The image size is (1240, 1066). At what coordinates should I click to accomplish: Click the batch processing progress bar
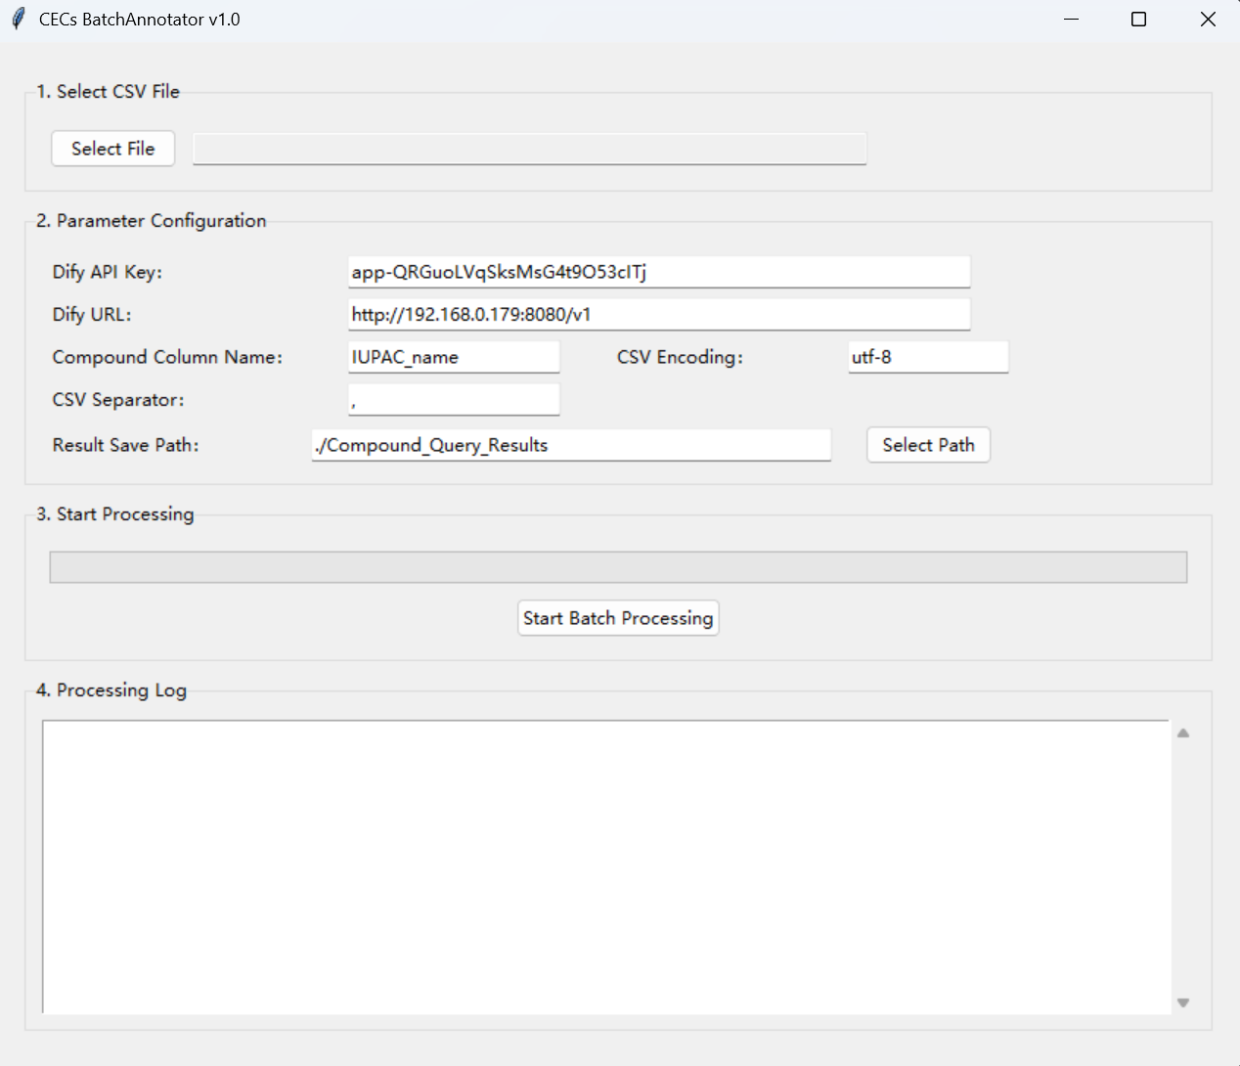[x=618, y=567]
